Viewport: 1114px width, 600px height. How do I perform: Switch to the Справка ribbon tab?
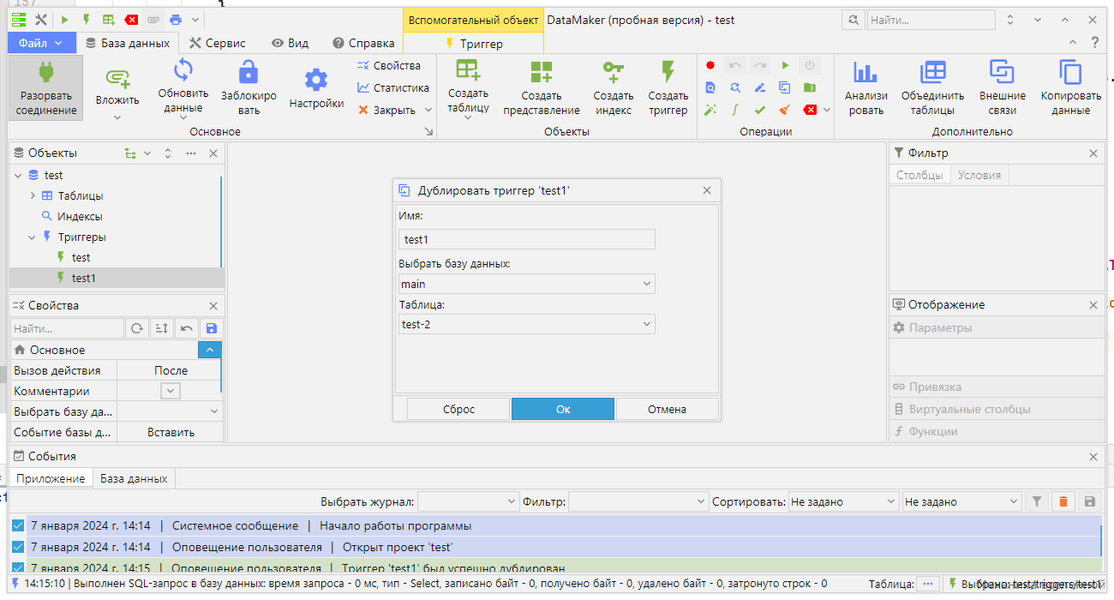click(x=364, y=43)
